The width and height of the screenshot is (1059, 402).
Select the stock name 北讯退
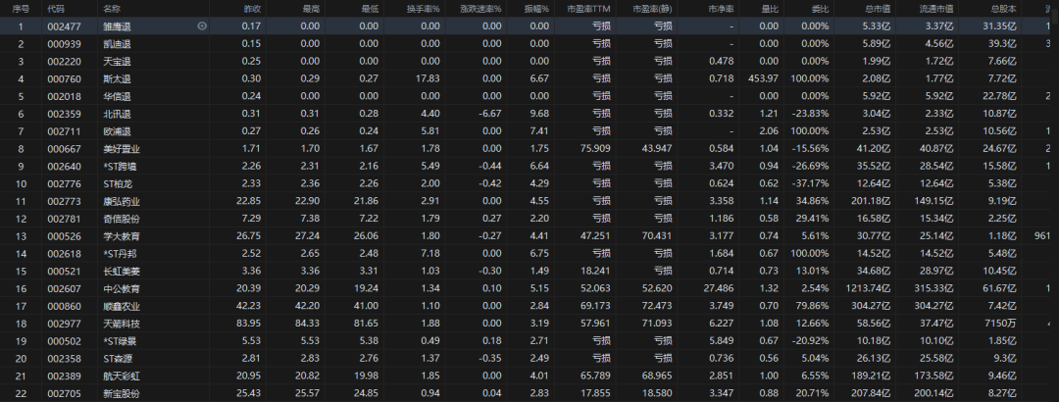click(x=117, y=114)
